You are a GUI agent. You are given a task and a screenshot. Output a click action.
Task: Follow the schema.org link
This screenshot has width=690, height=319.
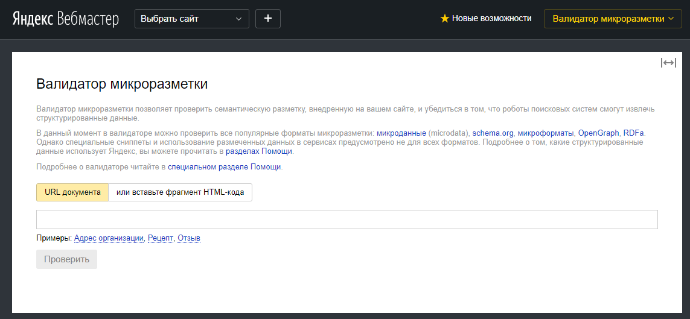tap(493, 133)
